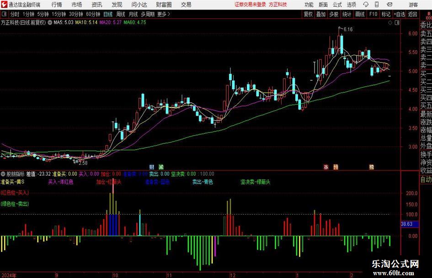Click the 减 event marker on chart
This screenshot has height=278, width=432.
[161, 167]
